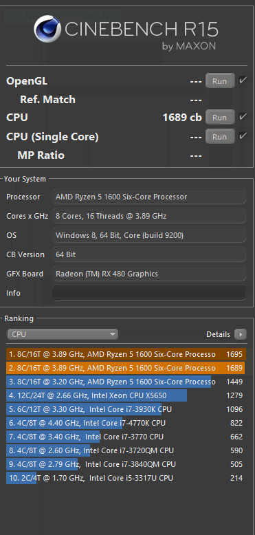Click the OS Windows 8 field
The image size is (255, 535).
coord(149,235)
